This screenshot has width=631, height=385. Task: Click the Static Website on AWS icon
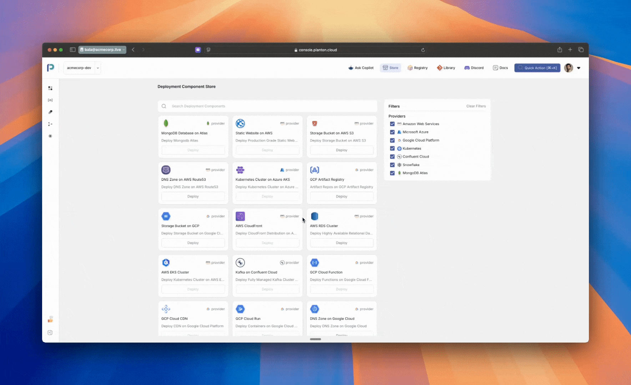tap(240, 123)
